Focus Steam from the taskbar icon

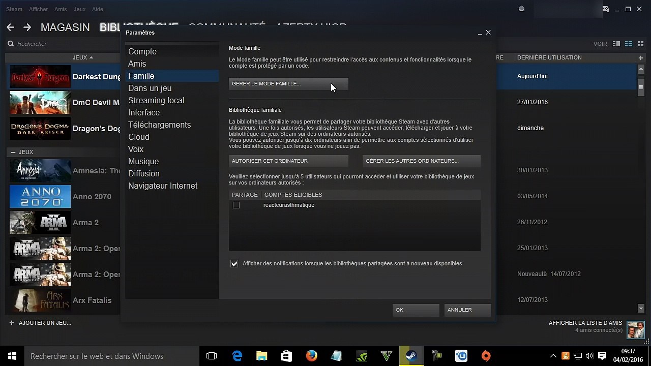411,356
